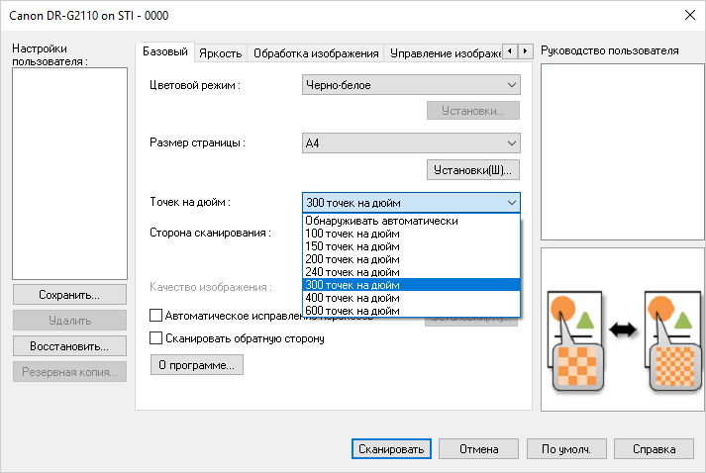Screen dimensions: 706x473
Task: Expand the 'Размер страницы' combo box
Action: pyautogui.click(x=411, y=143)
